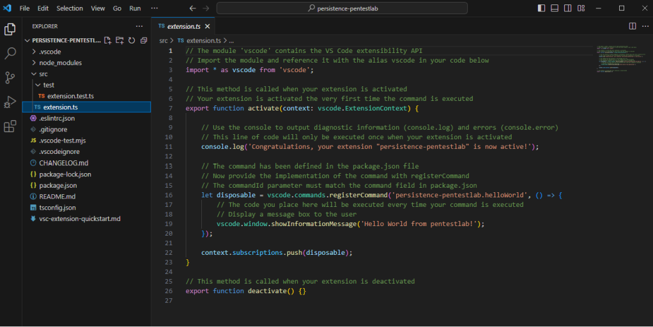Close the extension.ts editor tab

(x=208, y=27)
